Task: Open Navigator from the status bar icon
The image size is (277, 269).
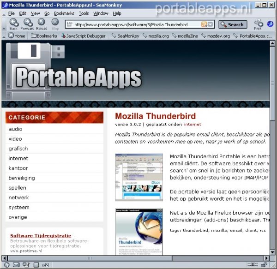Action: click(x=7, y=265)
